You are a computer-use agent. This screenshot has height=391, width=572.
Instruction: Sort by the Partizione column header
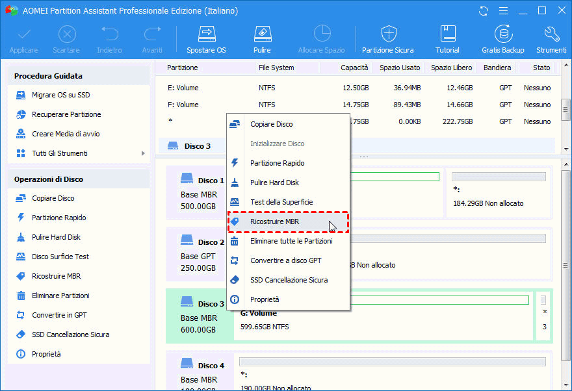click(183, 68)
